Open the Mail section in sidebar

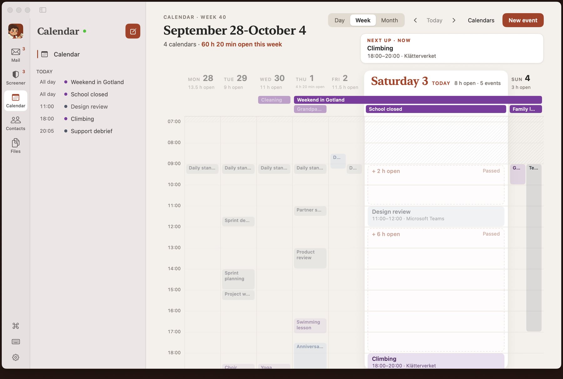16,55
